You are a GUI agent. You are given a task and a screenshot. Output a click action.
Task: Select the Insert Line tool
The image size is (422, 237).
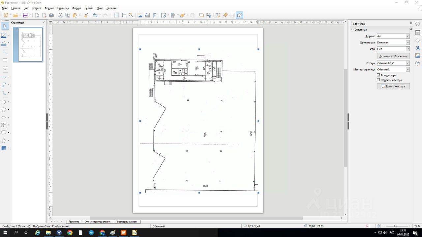point(5,52)
